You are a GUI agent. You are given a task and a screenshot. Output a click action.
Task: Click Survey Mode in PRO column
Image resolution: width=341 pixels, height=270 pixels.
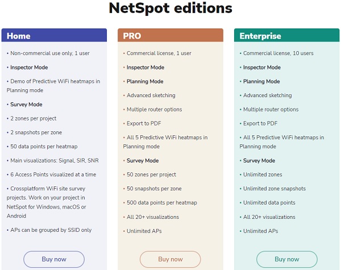point(143,160)
